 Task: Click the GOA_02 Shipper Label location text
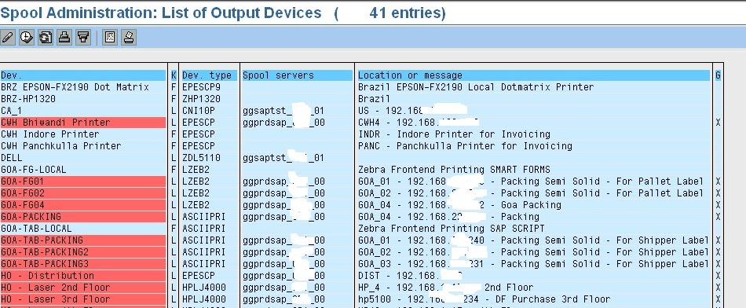[533, 252]
